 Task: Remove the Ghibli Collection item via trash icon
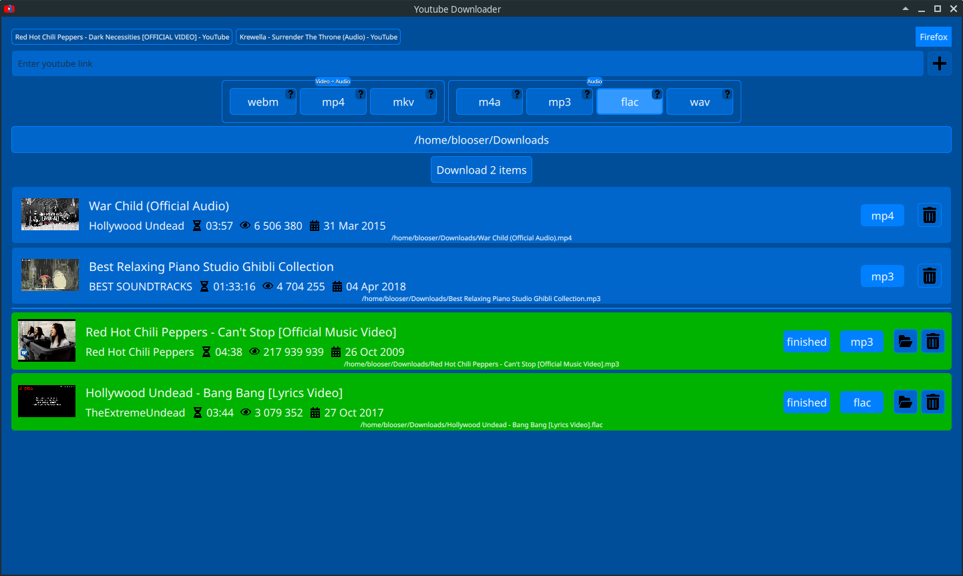tap(929, 276)
